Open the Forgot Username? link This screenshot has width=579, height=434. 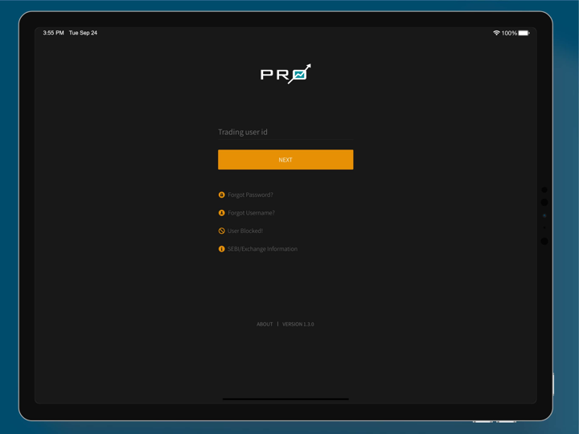tap(251, 213)
